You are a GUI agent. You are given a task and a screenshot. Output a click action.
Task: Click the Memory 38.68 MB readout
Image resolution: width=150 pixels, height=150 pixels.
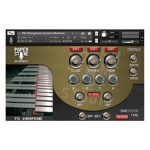(x=67, y=41)
